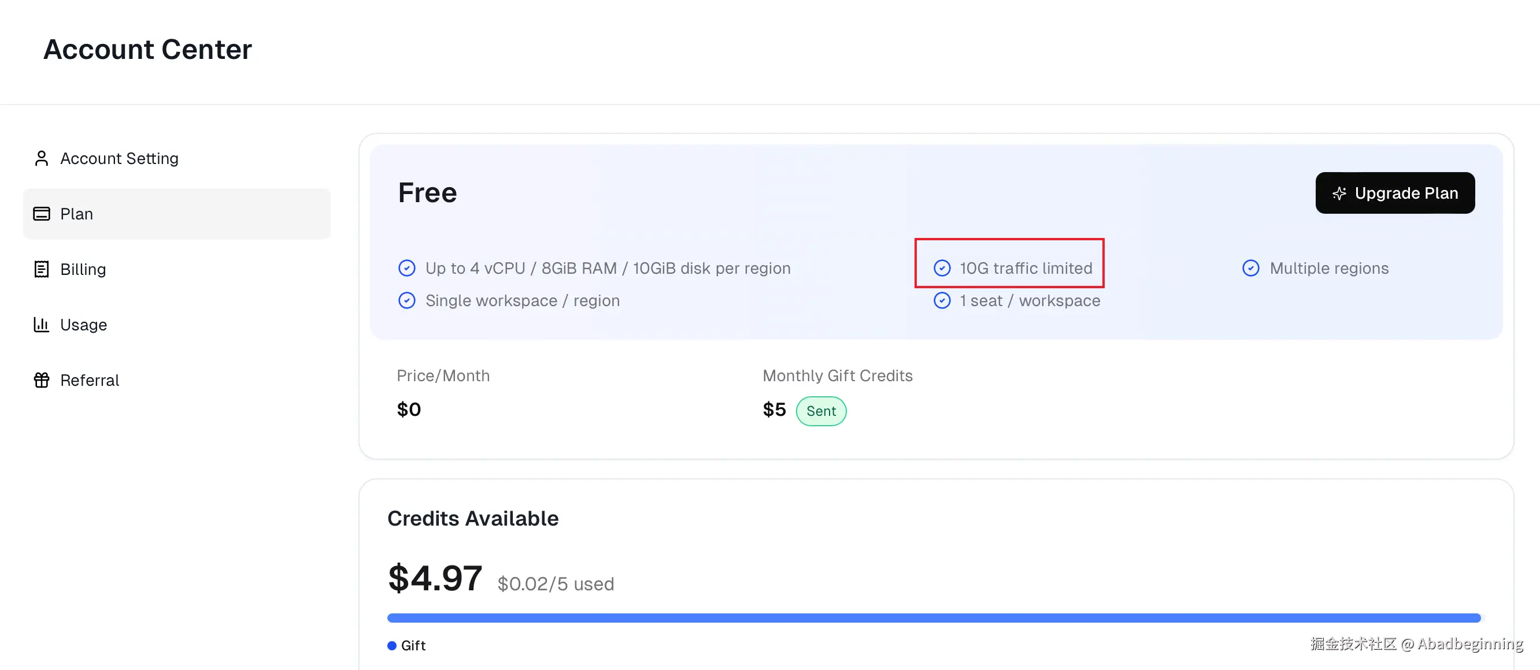This screenshot has height=670, width=1540.
Task: Open the Referral menu item
Action: pos(90,381)
